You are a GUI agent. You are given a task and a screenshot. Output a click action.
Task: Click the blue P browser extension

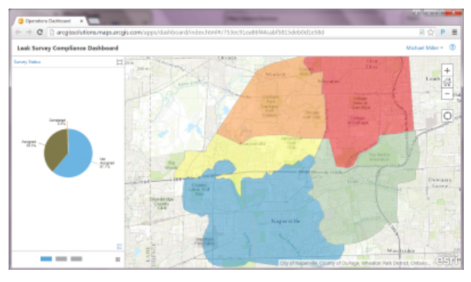[x=442, y=32]
